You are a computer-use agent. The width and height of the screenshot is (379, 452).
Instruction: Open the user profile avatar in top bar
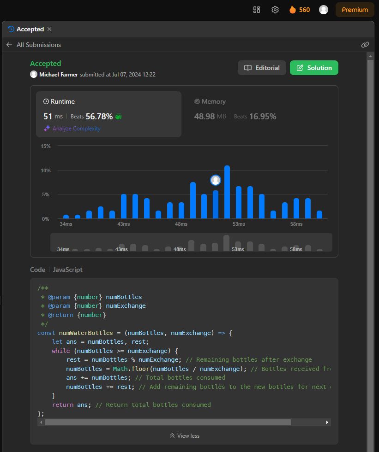click(324, 10)
